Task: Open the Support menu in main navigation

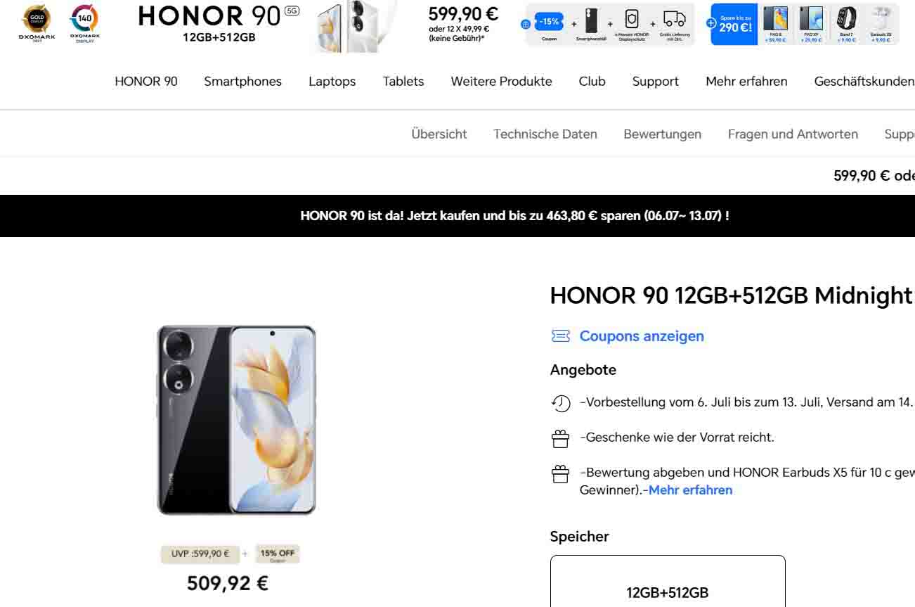Action: click(656, 82)
